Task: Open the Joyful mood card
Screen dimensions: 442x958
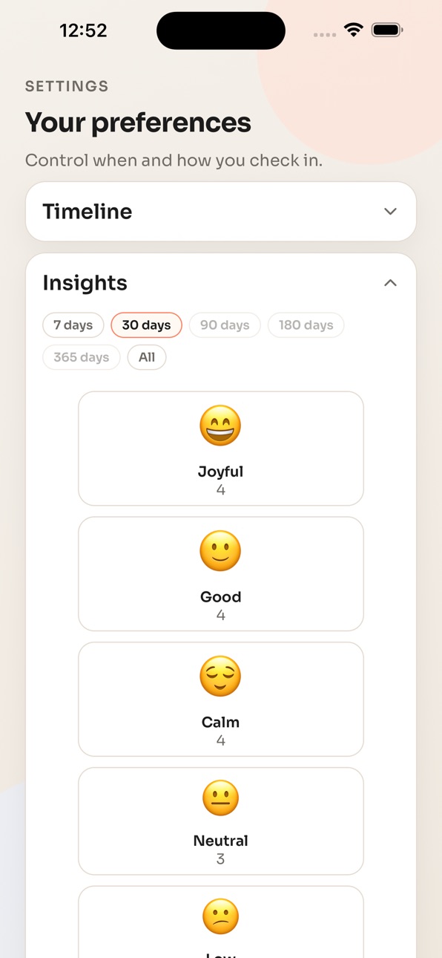Action: click(221, 449)
